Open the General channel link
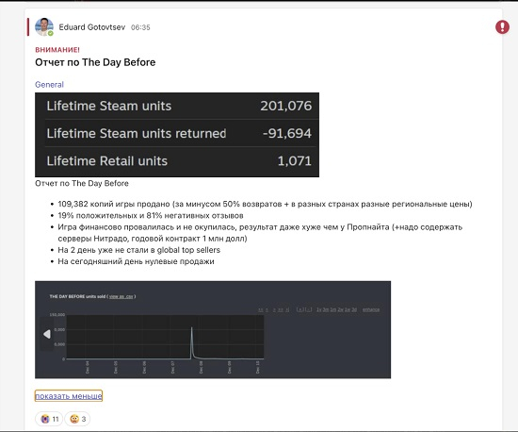The height and width of the screenshot is (432, 518). click(49, 84)
